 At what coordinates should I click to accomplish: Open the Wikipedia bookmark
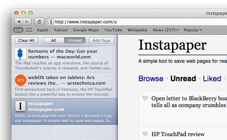(137, 30)
